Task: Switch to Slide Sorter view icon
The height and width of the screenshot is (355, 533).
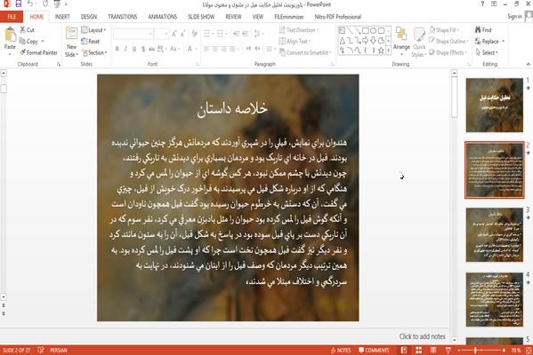Action: pos(419,351)
